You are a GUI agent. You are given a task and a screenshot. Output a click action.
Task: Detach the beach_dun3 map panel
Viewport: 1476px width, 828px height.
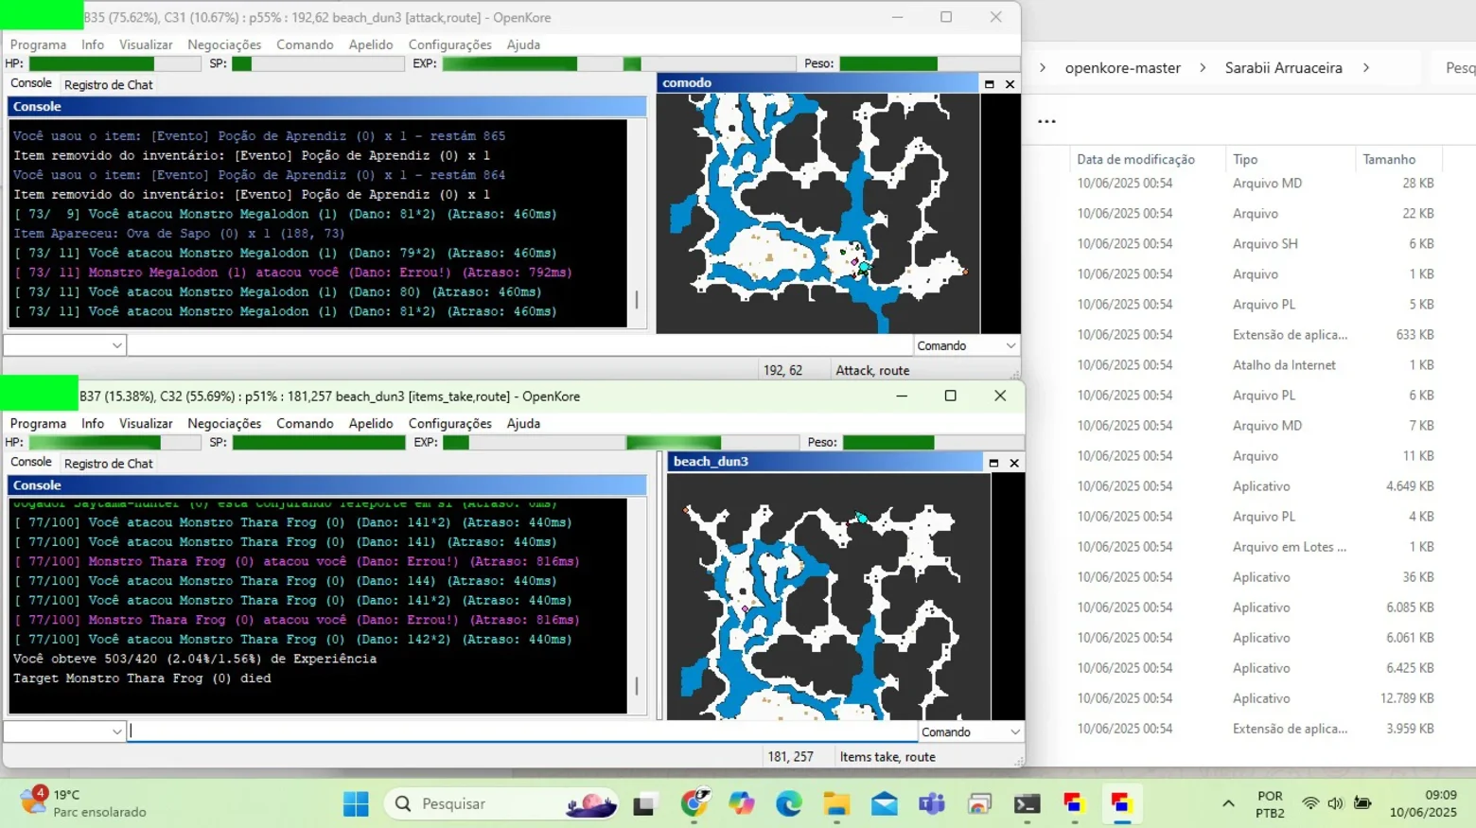pyautogui.click(x=993, y=463)
